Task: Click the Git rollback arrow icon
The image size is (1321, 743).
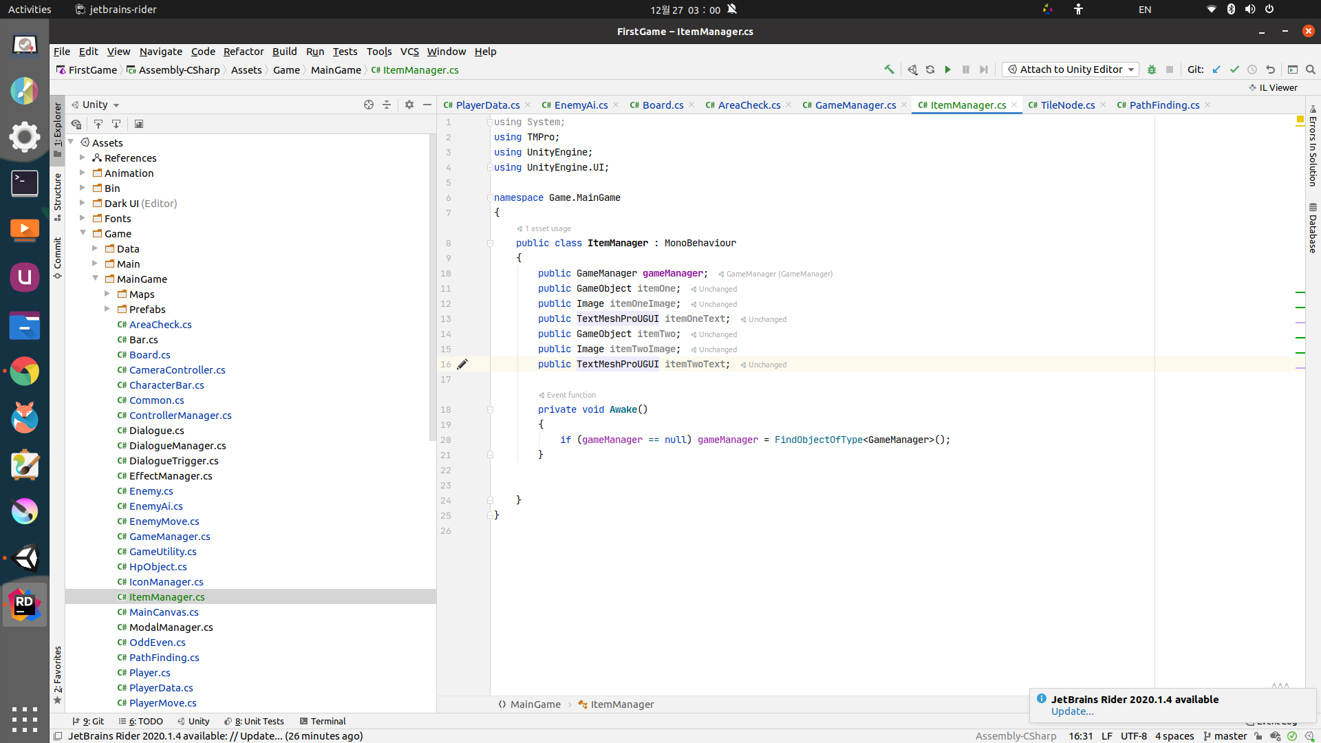Action: click(1270, 69)
